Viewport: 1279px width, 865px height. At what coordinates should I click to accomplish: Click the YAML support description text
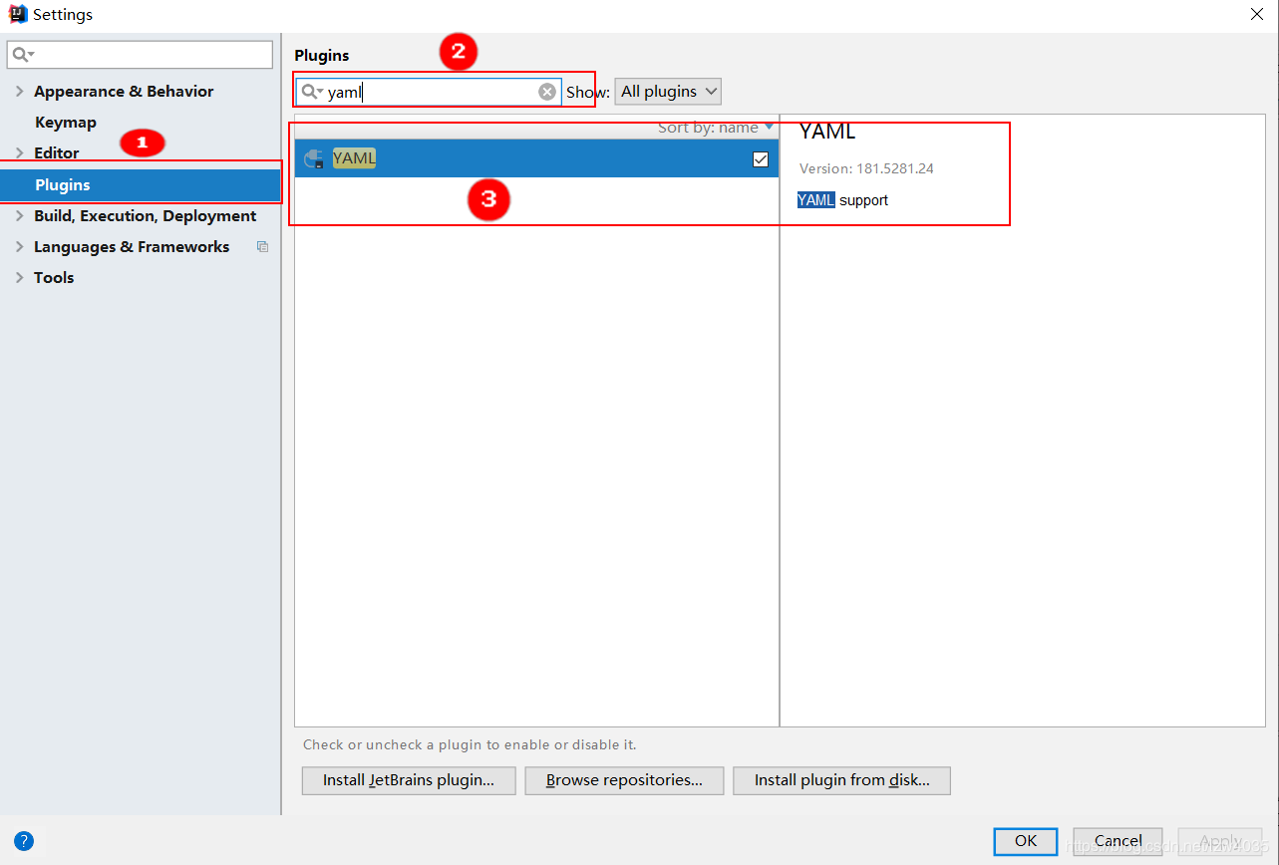[842, 200]
